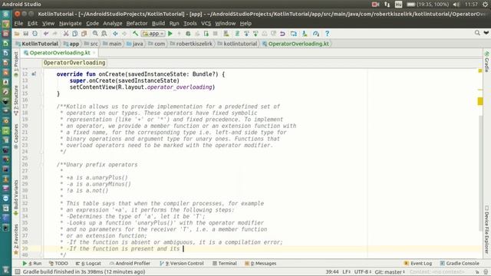The height and width of the screenshot is (276, 491).
Task: Click the Replace toolbar icon
Action: coord(104,34)
